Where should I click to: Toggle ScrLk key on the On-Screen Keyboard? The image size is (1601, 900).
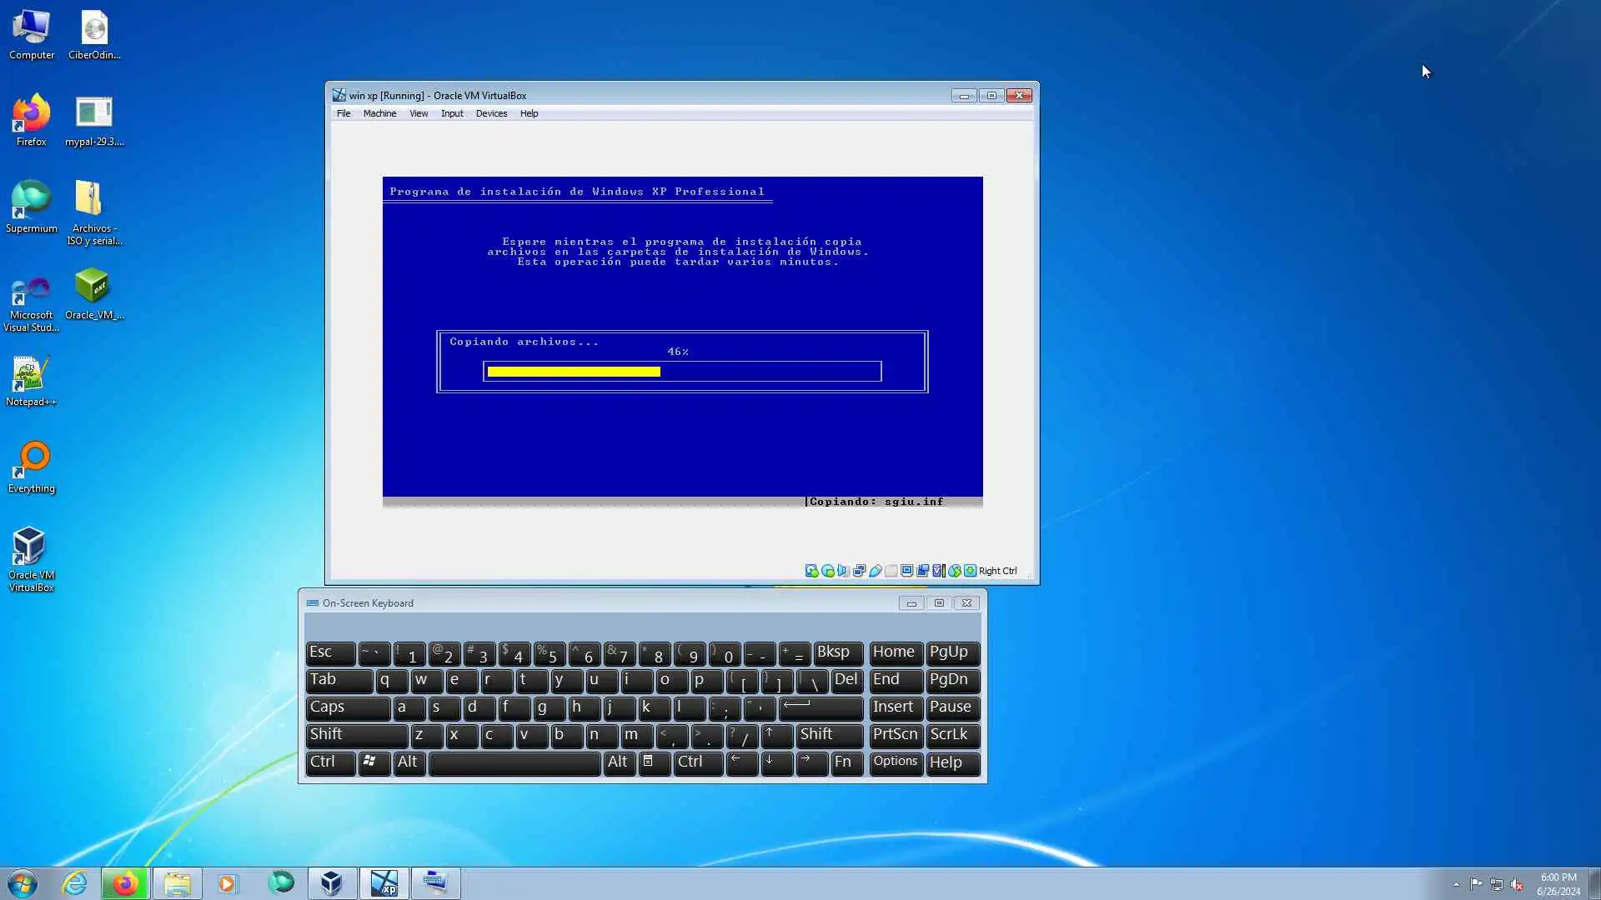coord(951,735)
